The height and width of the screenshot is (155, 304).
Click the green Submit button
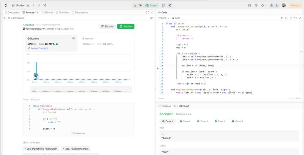152,5
